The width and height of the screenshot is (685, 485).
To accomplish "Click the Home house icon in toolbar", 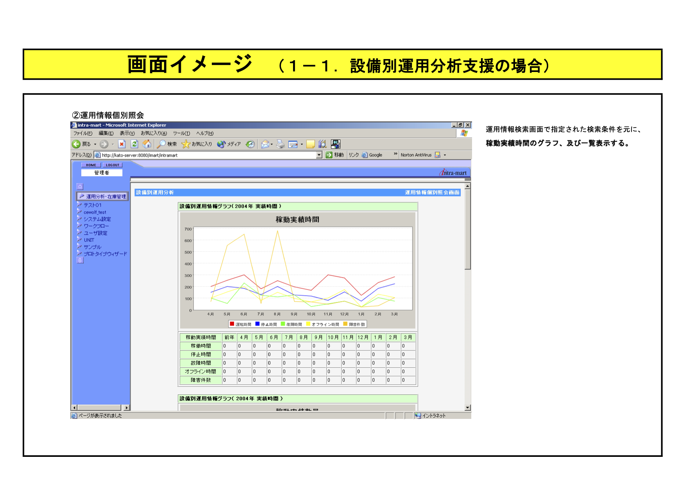I will [x=147, y=144].
